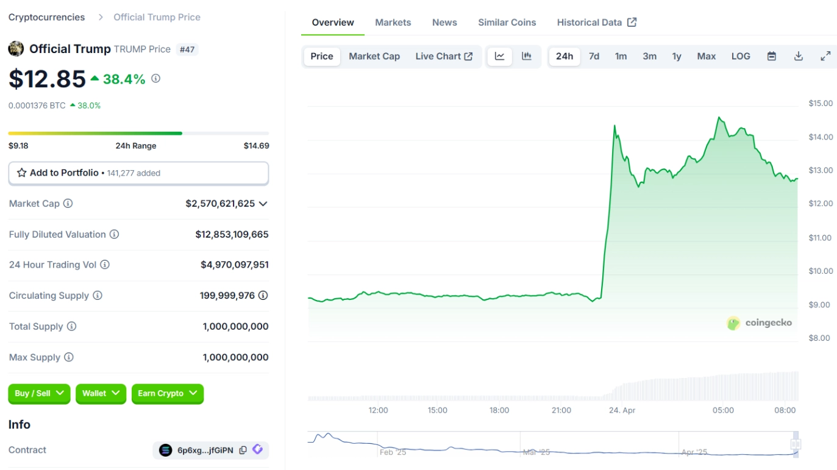Download chart data icon
Image resolution: width=837 pixels, height=470 pixels.
click(x=799, y=56)
